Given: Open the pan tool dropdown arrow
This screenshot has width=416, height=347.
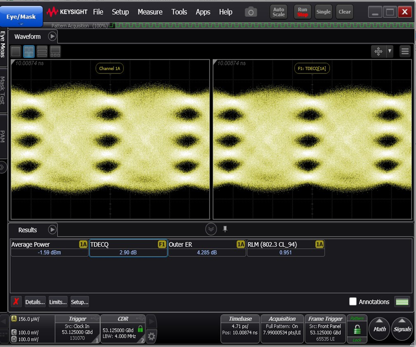Looking at the screenshot, I should [390, 51].
